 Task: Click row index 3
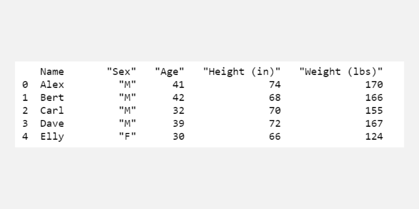25,124
